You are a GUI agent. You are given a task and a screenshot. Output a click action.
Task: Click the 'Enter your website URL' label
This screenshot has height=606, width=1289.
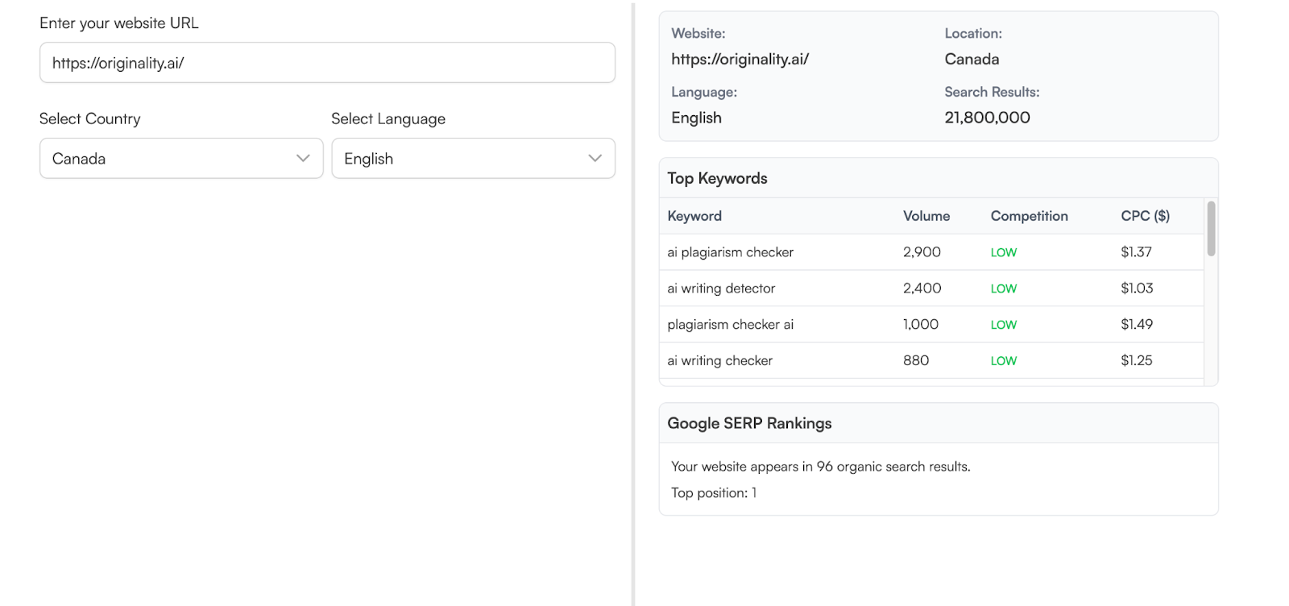119,23
